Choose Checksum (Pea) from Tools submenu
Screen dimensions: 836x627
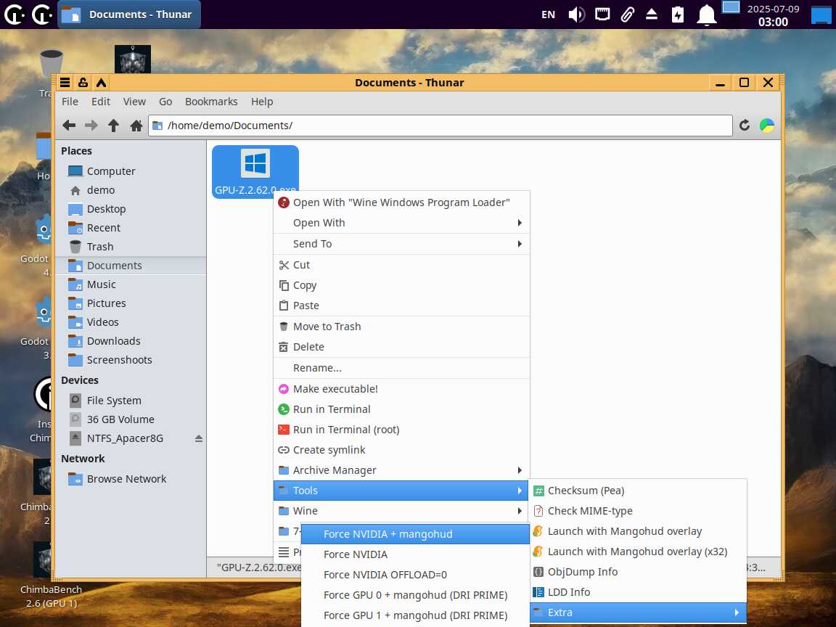[x=586, y=491]
